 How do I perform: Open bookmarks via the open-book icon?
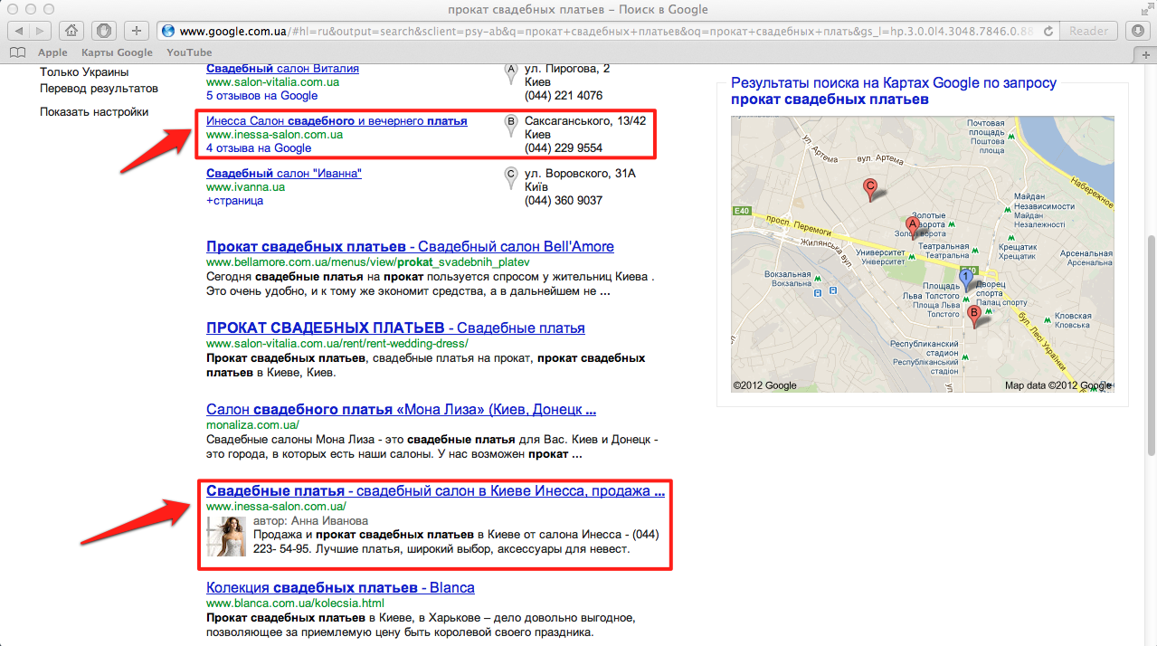(16, 52)
